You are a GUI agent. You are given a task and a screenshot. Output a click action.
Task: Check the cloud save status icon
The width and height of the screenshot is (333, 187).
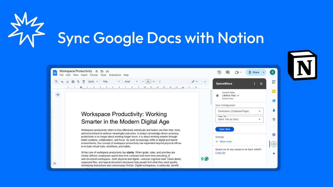point(107,71)
